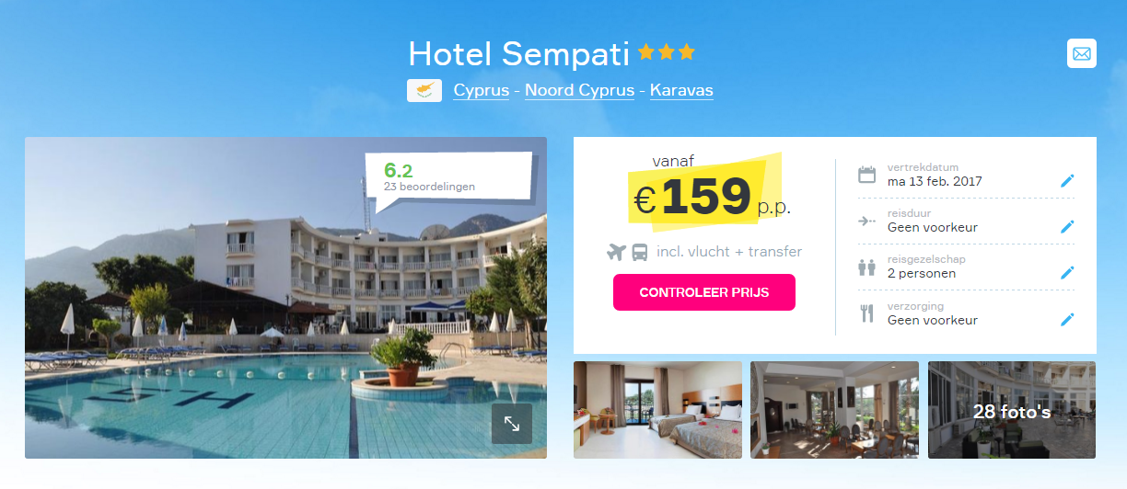
Task: Click the Cyprus flag icon
Action: tap(424, 90)
